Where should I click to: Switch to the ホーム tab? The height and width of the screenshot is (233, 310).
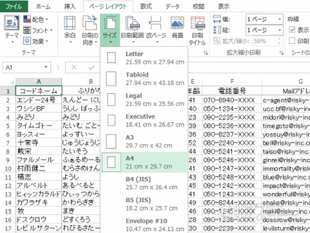(43, 6)
